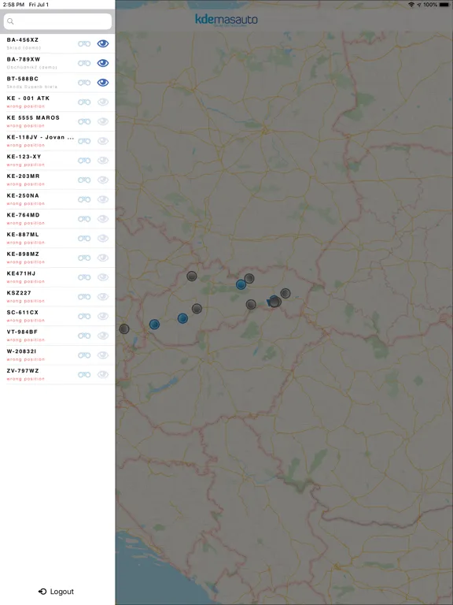
Task: Enable visibility for KE-123-XY
Action: [103, 161]
